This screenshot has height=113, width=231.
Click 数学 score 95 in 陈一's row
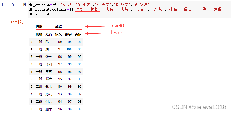pyautogui.click(x=70, y=42)
